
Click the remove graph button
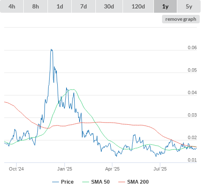click(181, 19)
